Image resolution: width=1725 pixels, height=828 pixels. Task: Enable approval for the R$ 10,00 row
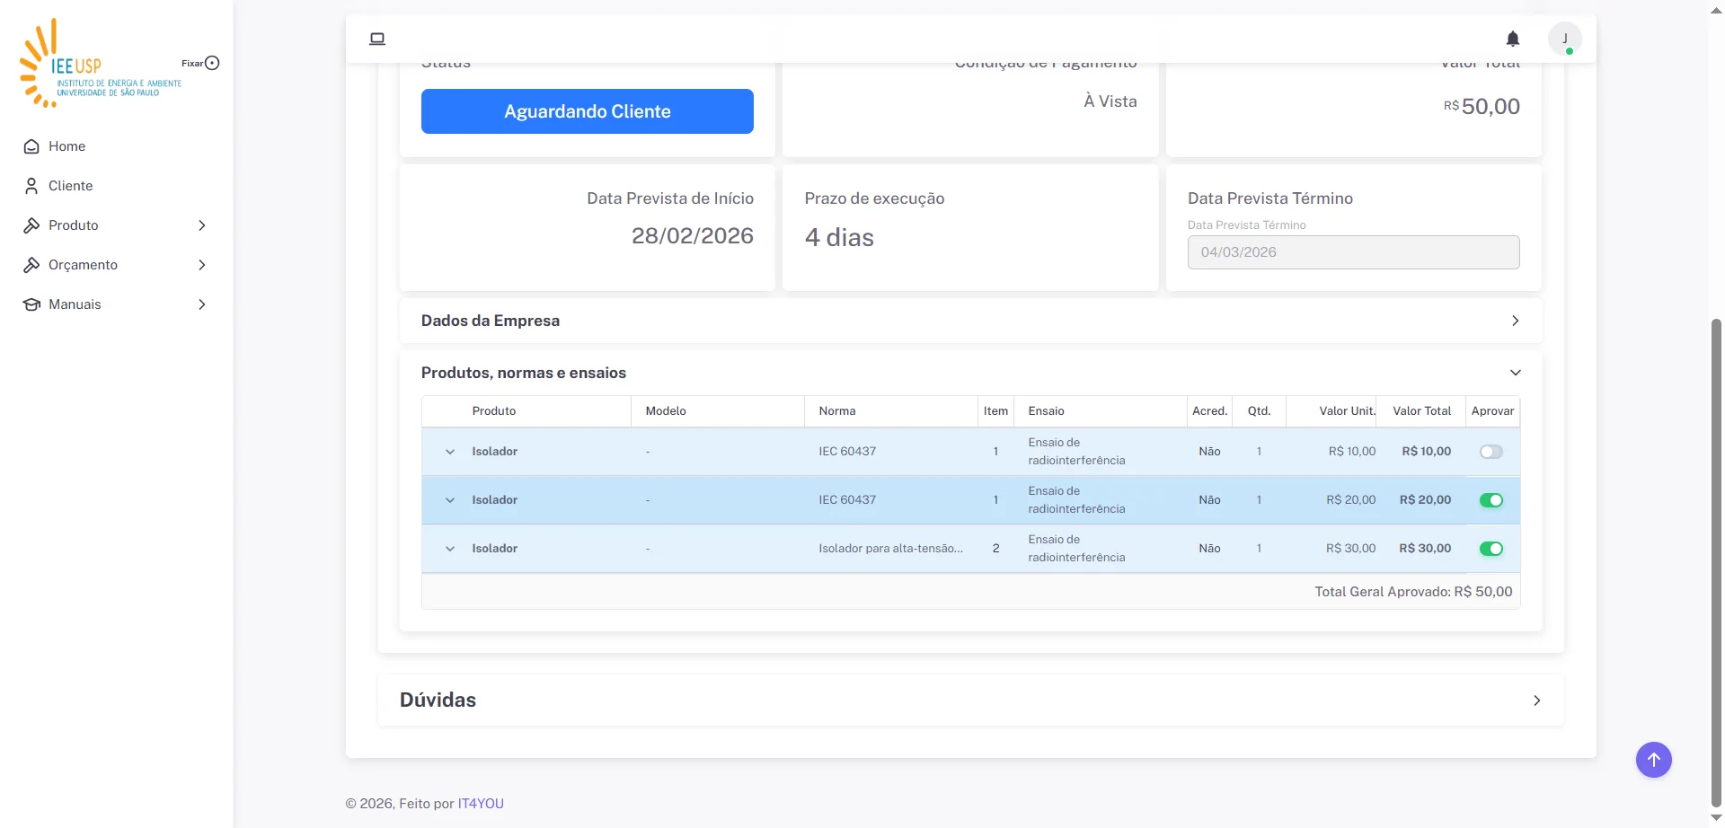point(1491,452)
